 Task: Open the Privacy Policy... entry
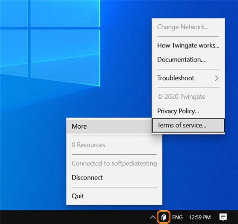click(188, 111)
